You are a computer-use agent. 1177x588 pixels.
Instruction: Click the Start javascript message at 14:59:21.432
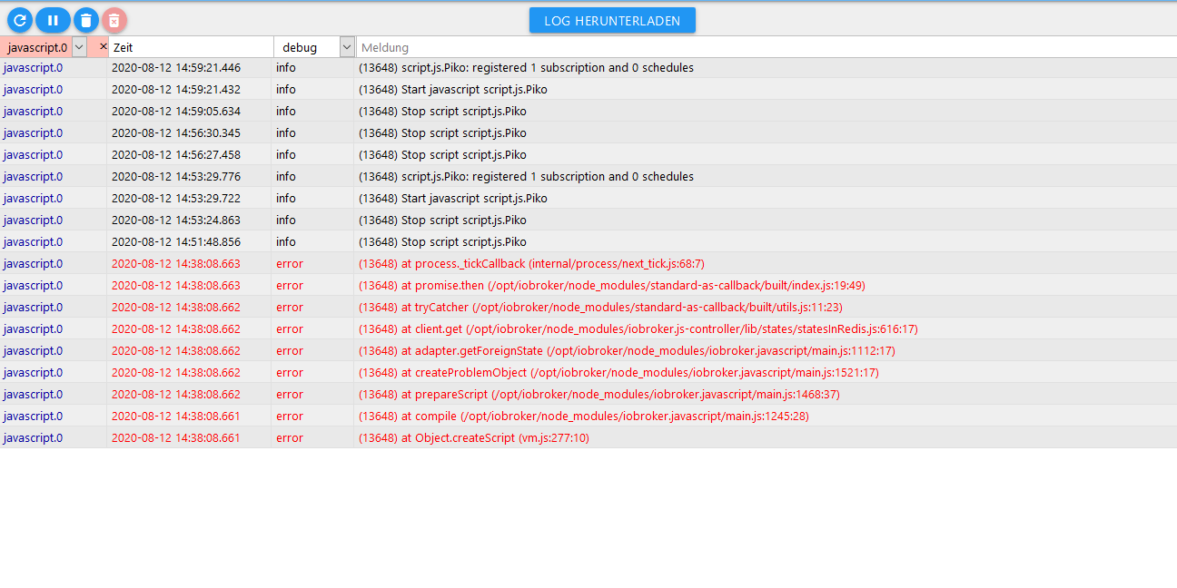[453, 89]
